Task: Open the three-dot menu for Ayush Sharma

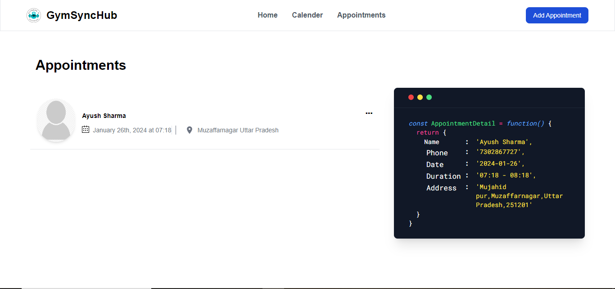Action: pyautogui.click(x=369, y=113)
